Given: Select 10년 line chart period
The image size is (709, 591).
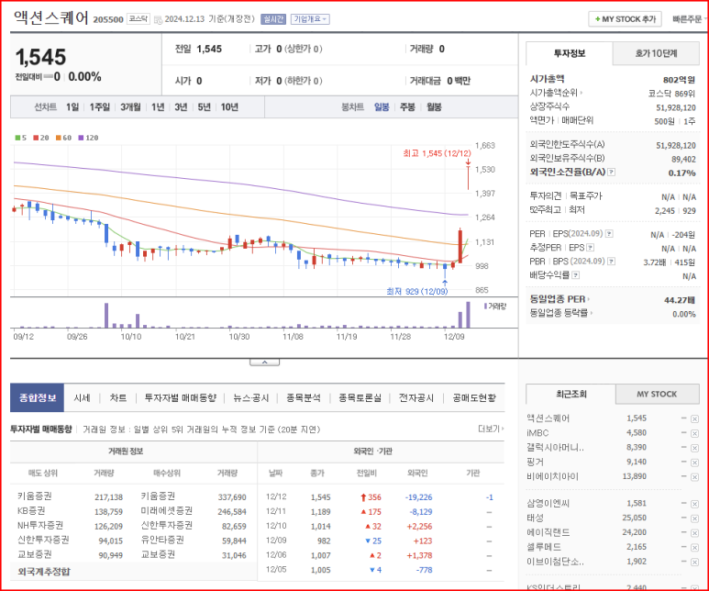Looking at the screenshot, I should click(229, 107).
